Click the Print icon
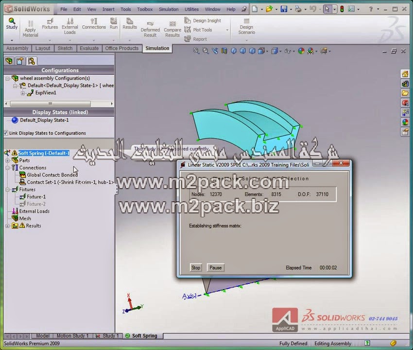Image resolution: width=413 pixels, height=350 pixels. tap(298, 9)
